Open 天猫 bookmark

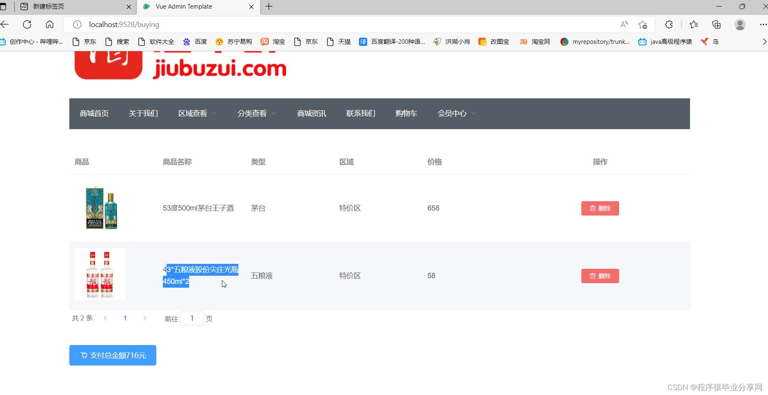(x=338, y=42)
